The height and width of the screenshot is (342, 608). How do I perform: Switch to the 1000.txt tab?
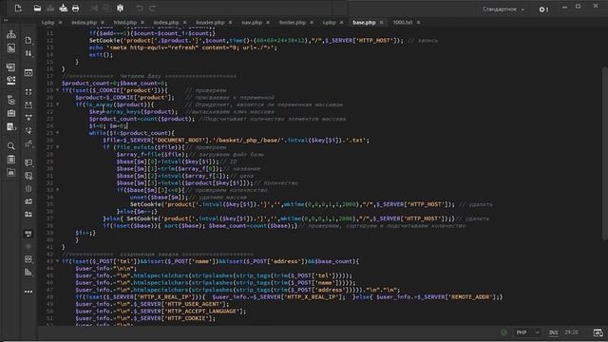(x=403, y=23)
